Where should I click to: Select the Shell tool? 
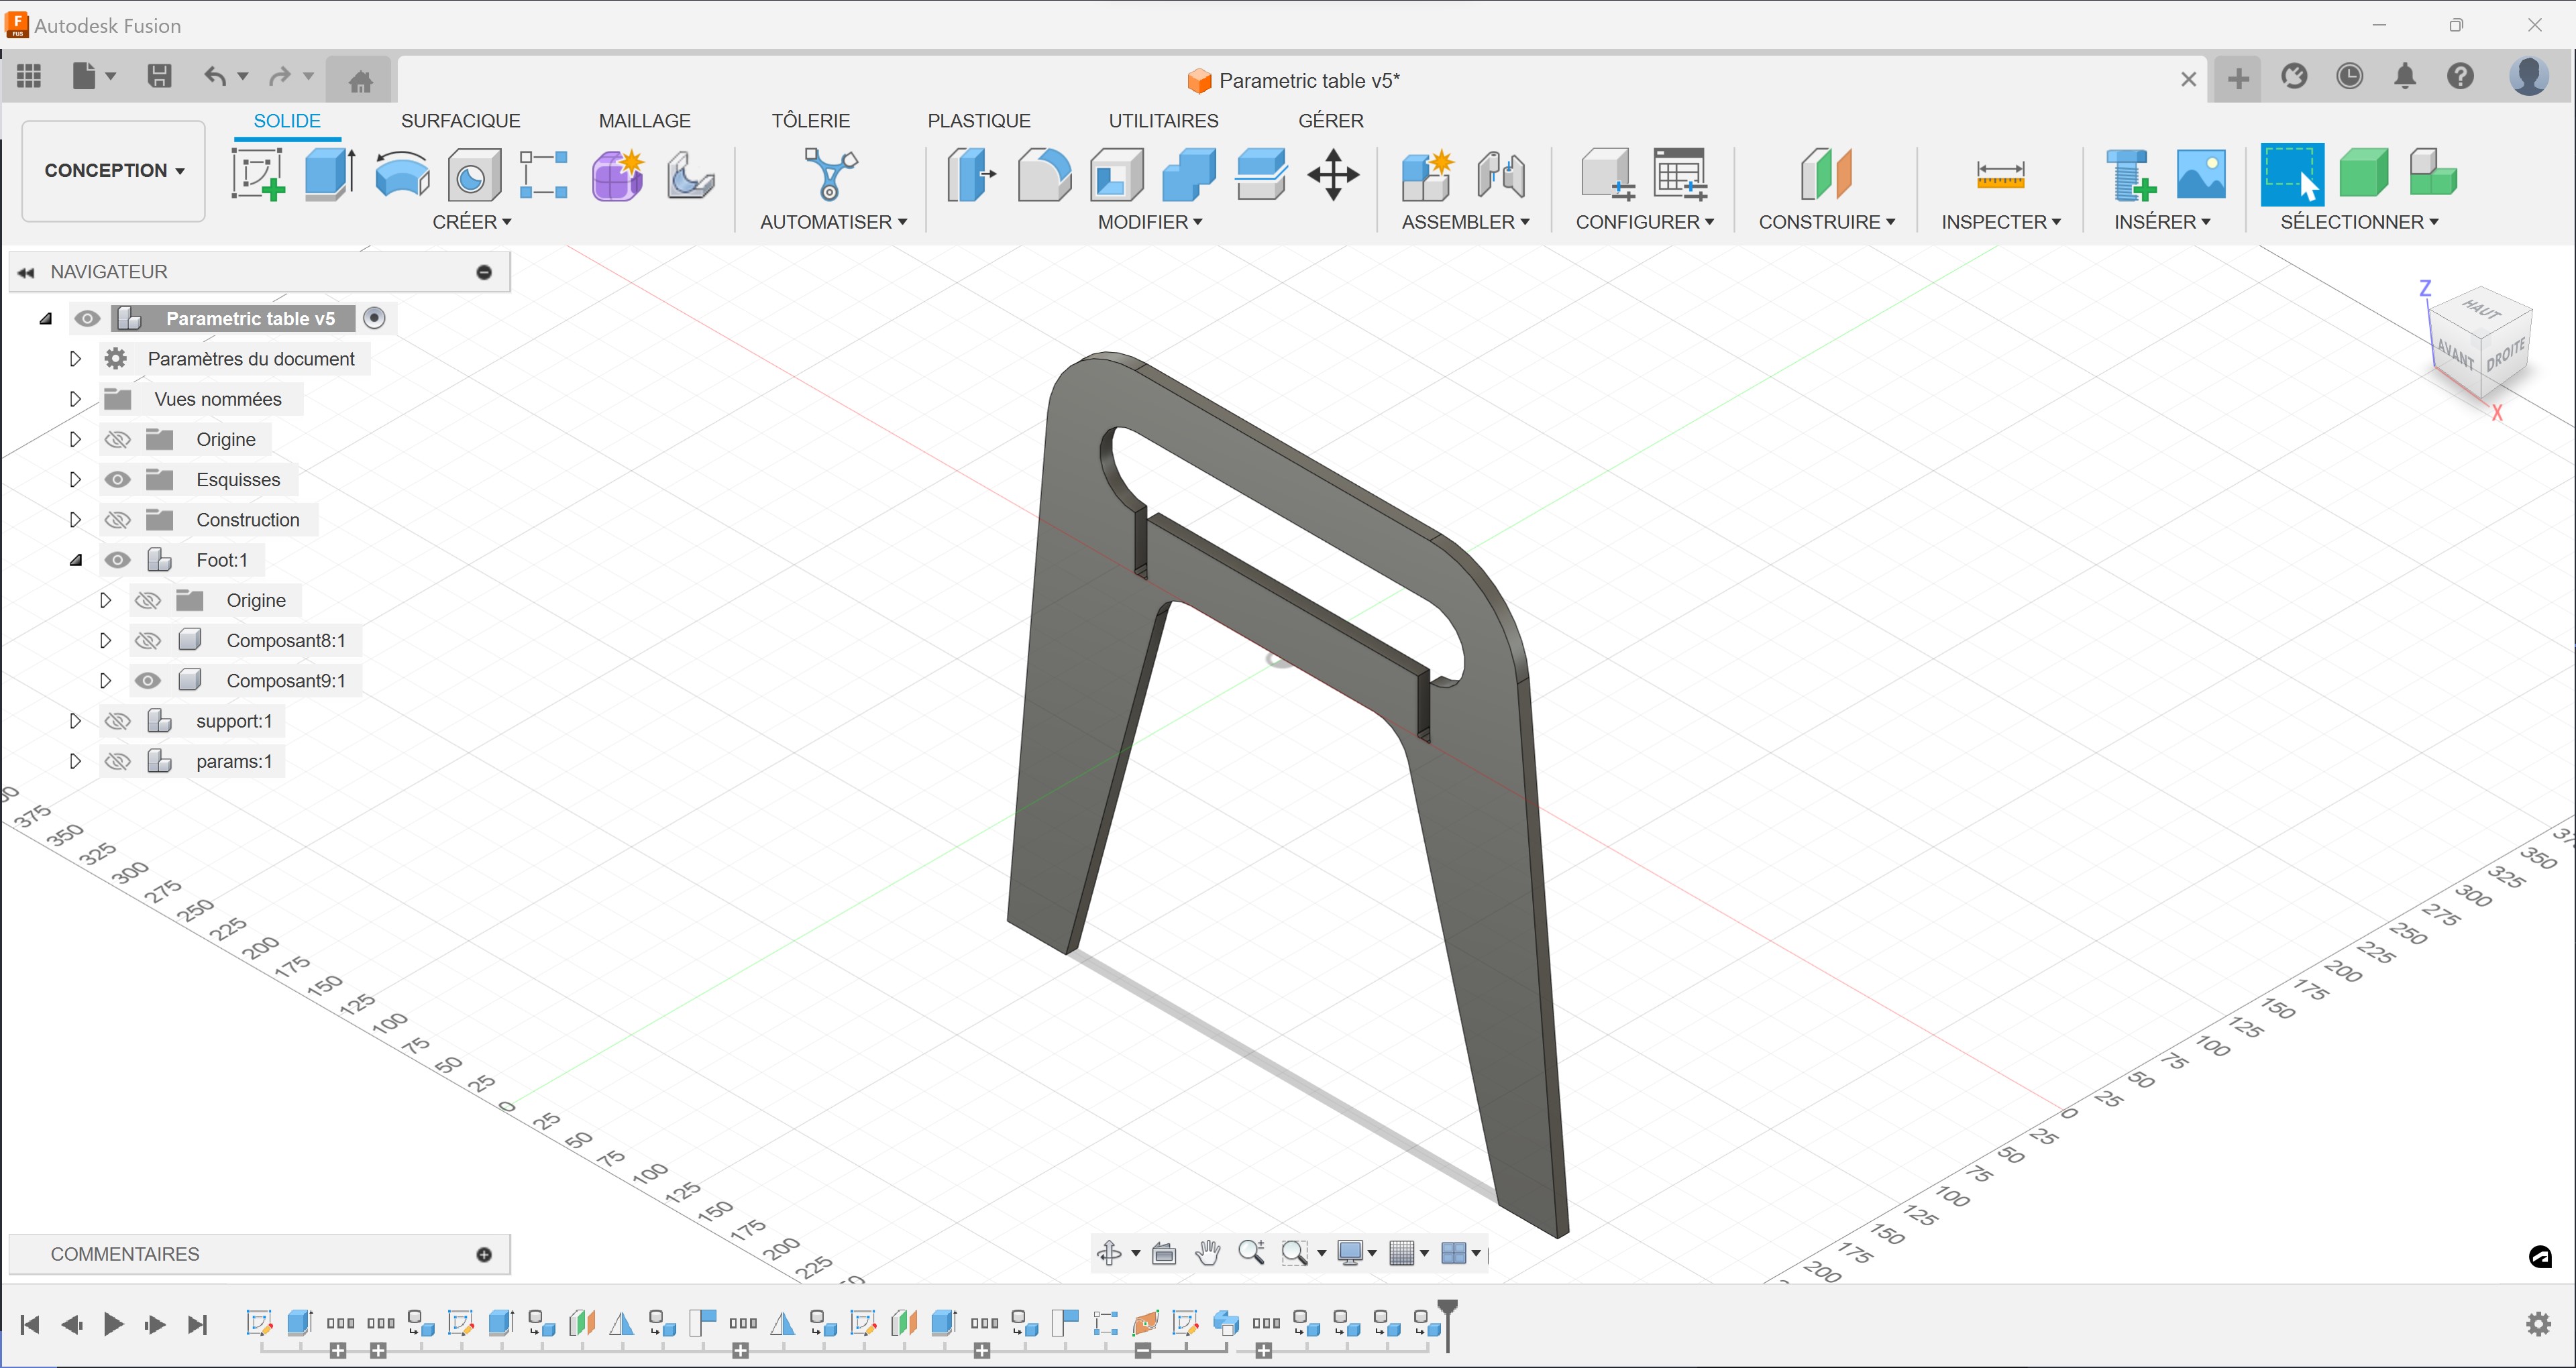(1116, 175)
